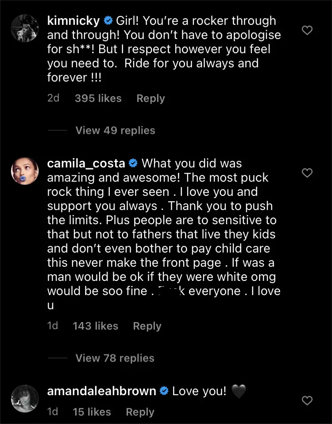Viewport: 332px width, 424px height.
Task: Tap verified badge next to kimnicky
Action: (x=108, y=21)
